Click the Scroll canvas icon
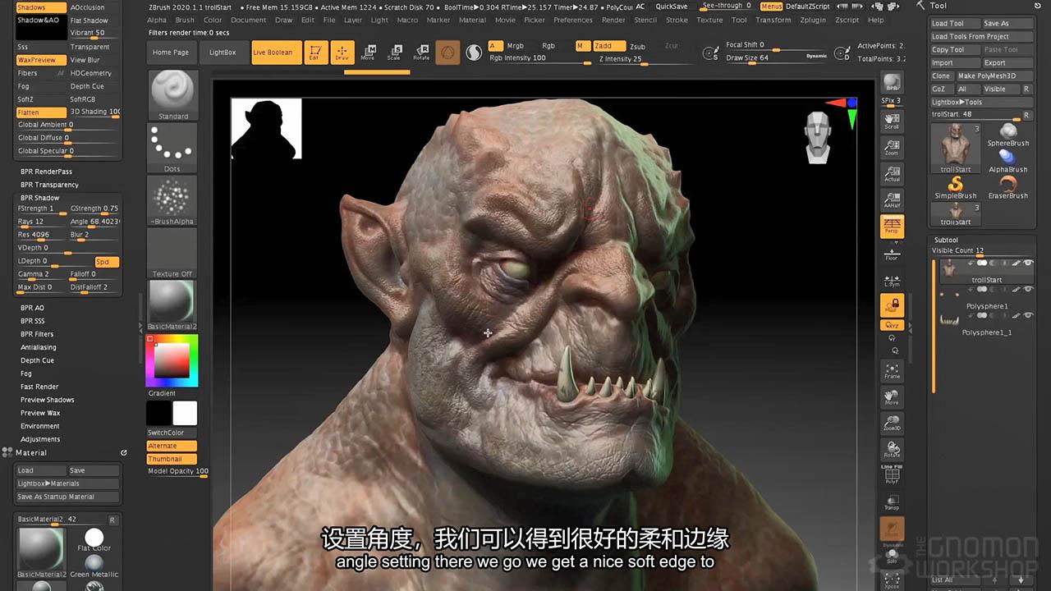This screenshot has height=591, width=1051. (x=892, y=121)
